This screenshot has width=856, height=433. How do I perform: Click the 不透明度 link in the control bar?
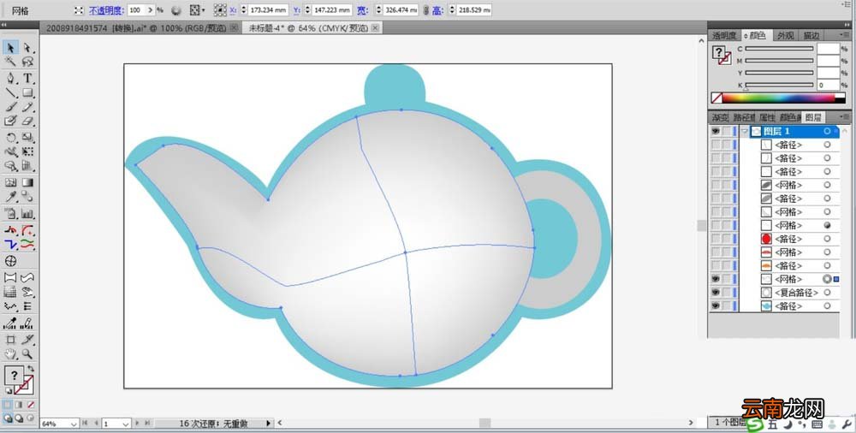(x=106, y=10)
